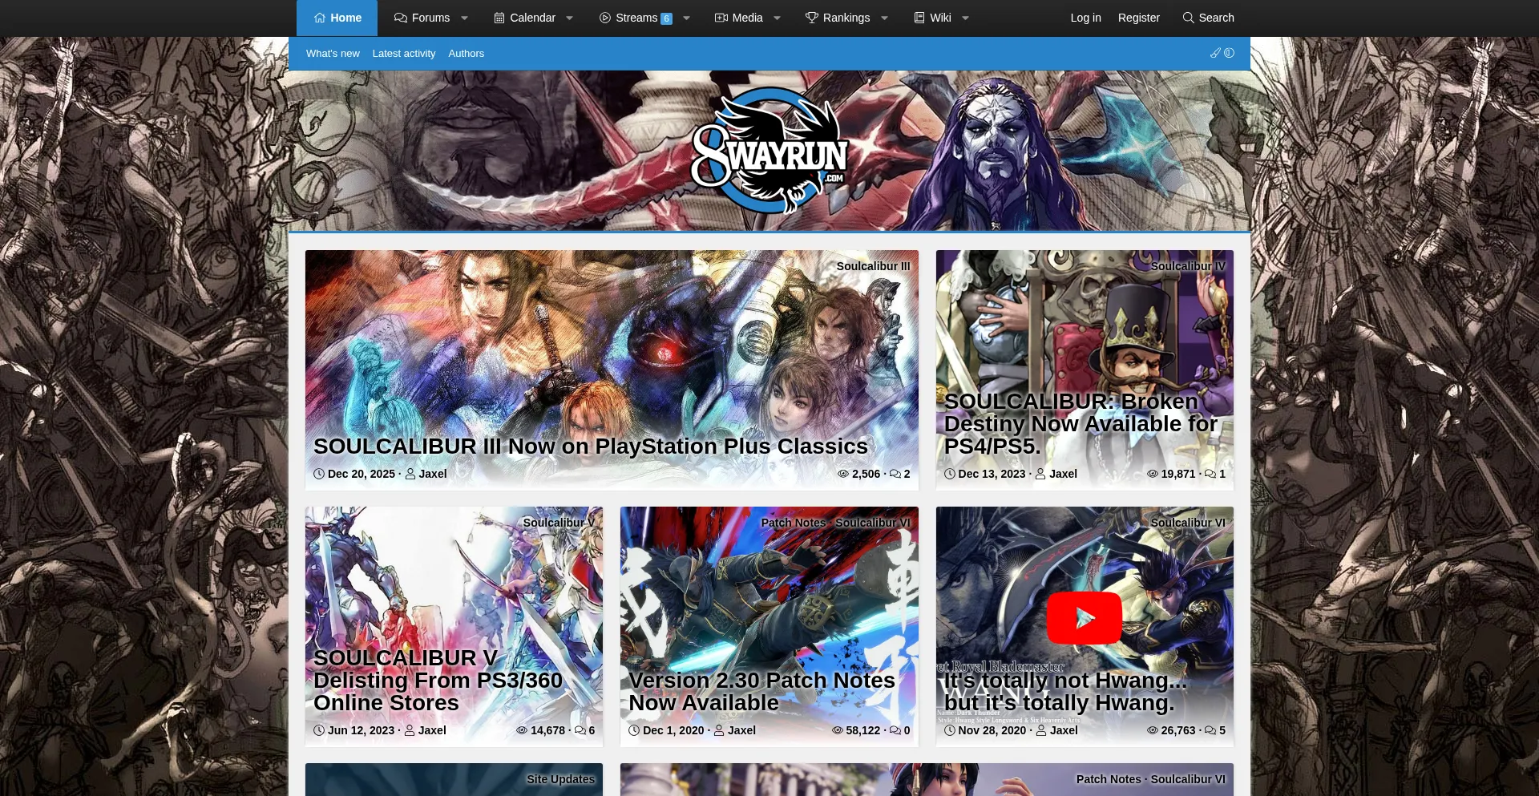Image resolution: width=1539 pixels, height=796 pixels.
Task: Open the Wiki section
Action: coord(932,18)
